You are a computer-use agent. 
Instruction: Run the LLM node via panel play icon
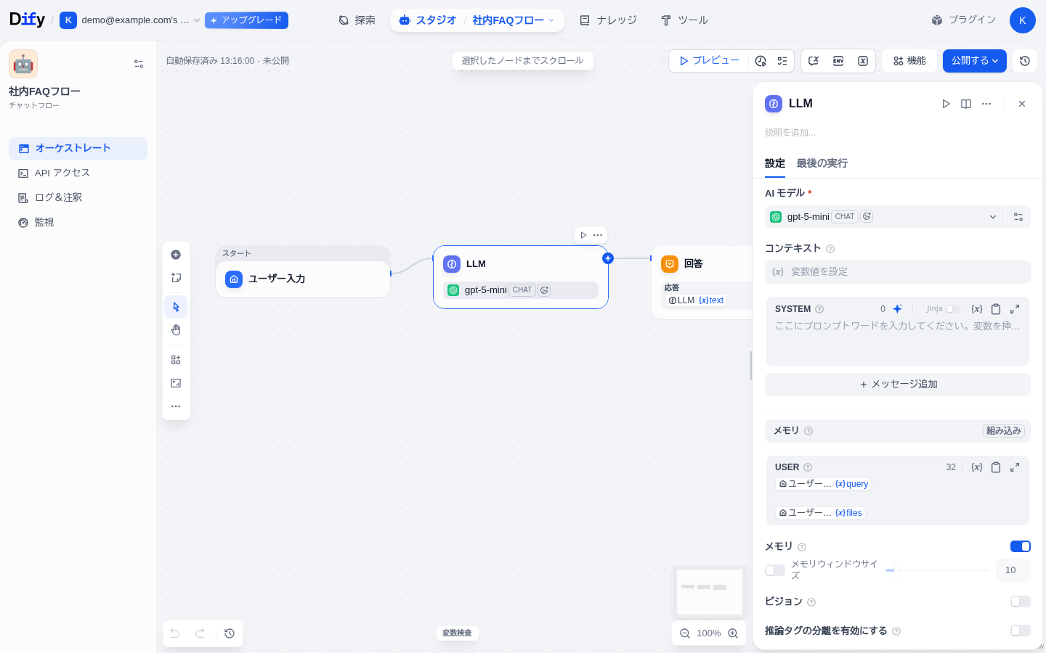(946, 104)
